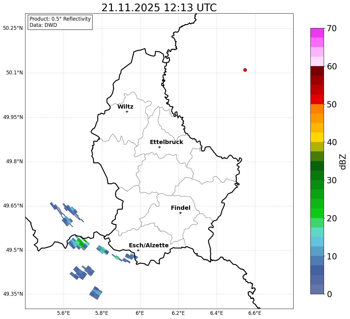Image resolution: width=350 pixels, height=319 pixels.
Task: Click the 6°E longitude label
Action: coord(140,313)
